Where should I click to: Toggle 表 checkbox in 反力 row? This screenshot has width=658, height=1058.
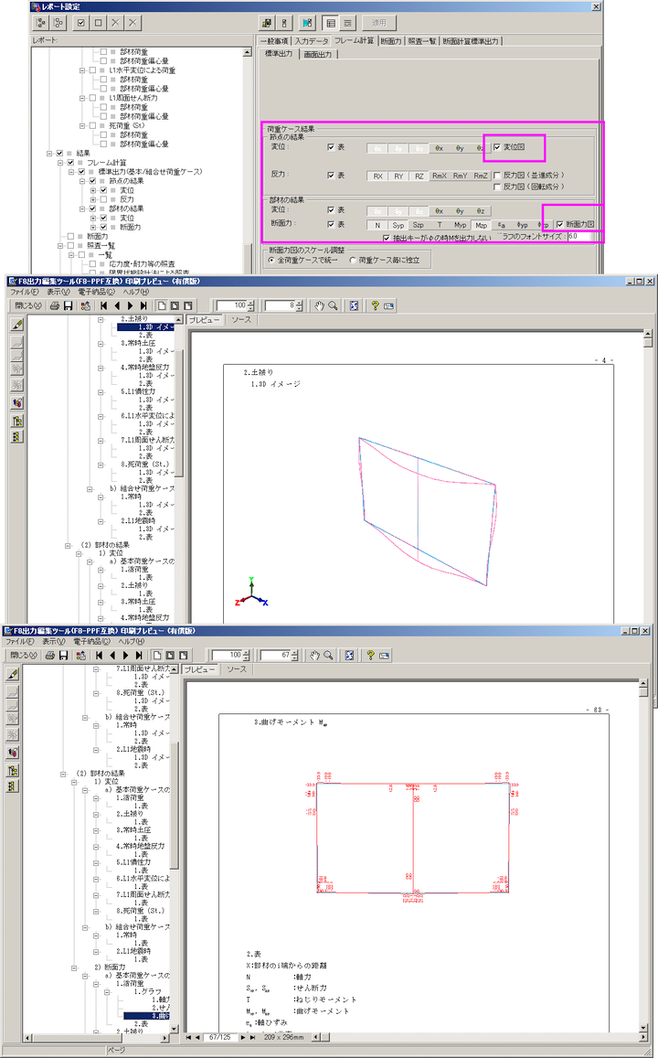tap(331, 176)
